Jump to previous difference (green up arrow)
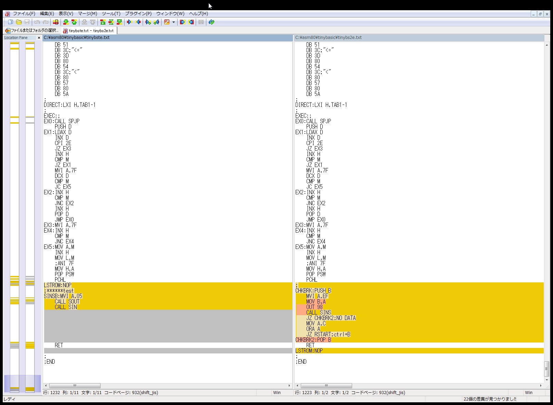 coord(74,22)
